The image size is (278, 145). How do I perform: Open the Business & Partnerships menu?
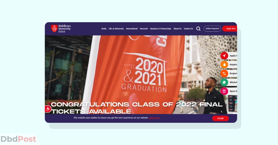pyautogui.click(x=161, y=29)
